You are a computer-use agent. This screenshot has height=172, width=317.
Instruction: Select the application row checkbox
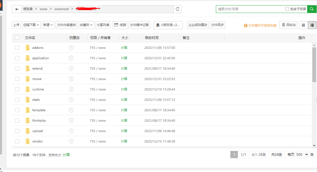(x=17, y=58)
